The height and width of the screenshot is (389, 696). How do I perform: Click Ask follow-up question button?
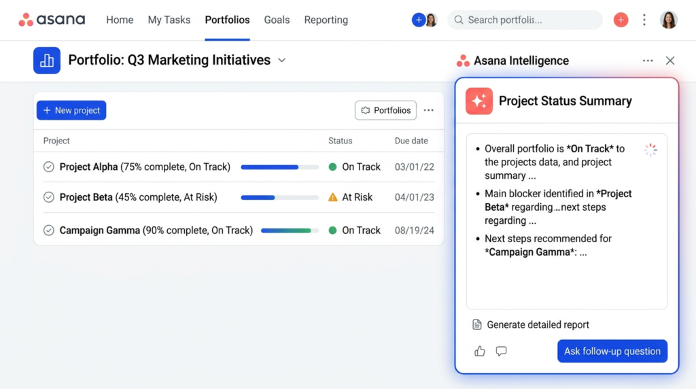[x=612, y=351]
